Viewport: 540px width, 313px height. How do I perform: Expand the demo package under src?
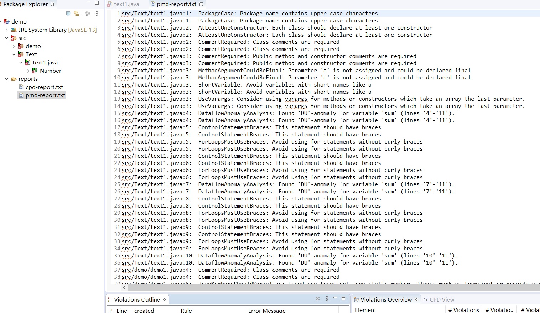pos(14,46)
